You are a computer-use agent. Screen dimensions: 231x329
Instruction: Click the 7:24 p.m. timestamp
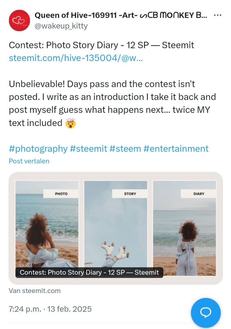click(25, 309)
